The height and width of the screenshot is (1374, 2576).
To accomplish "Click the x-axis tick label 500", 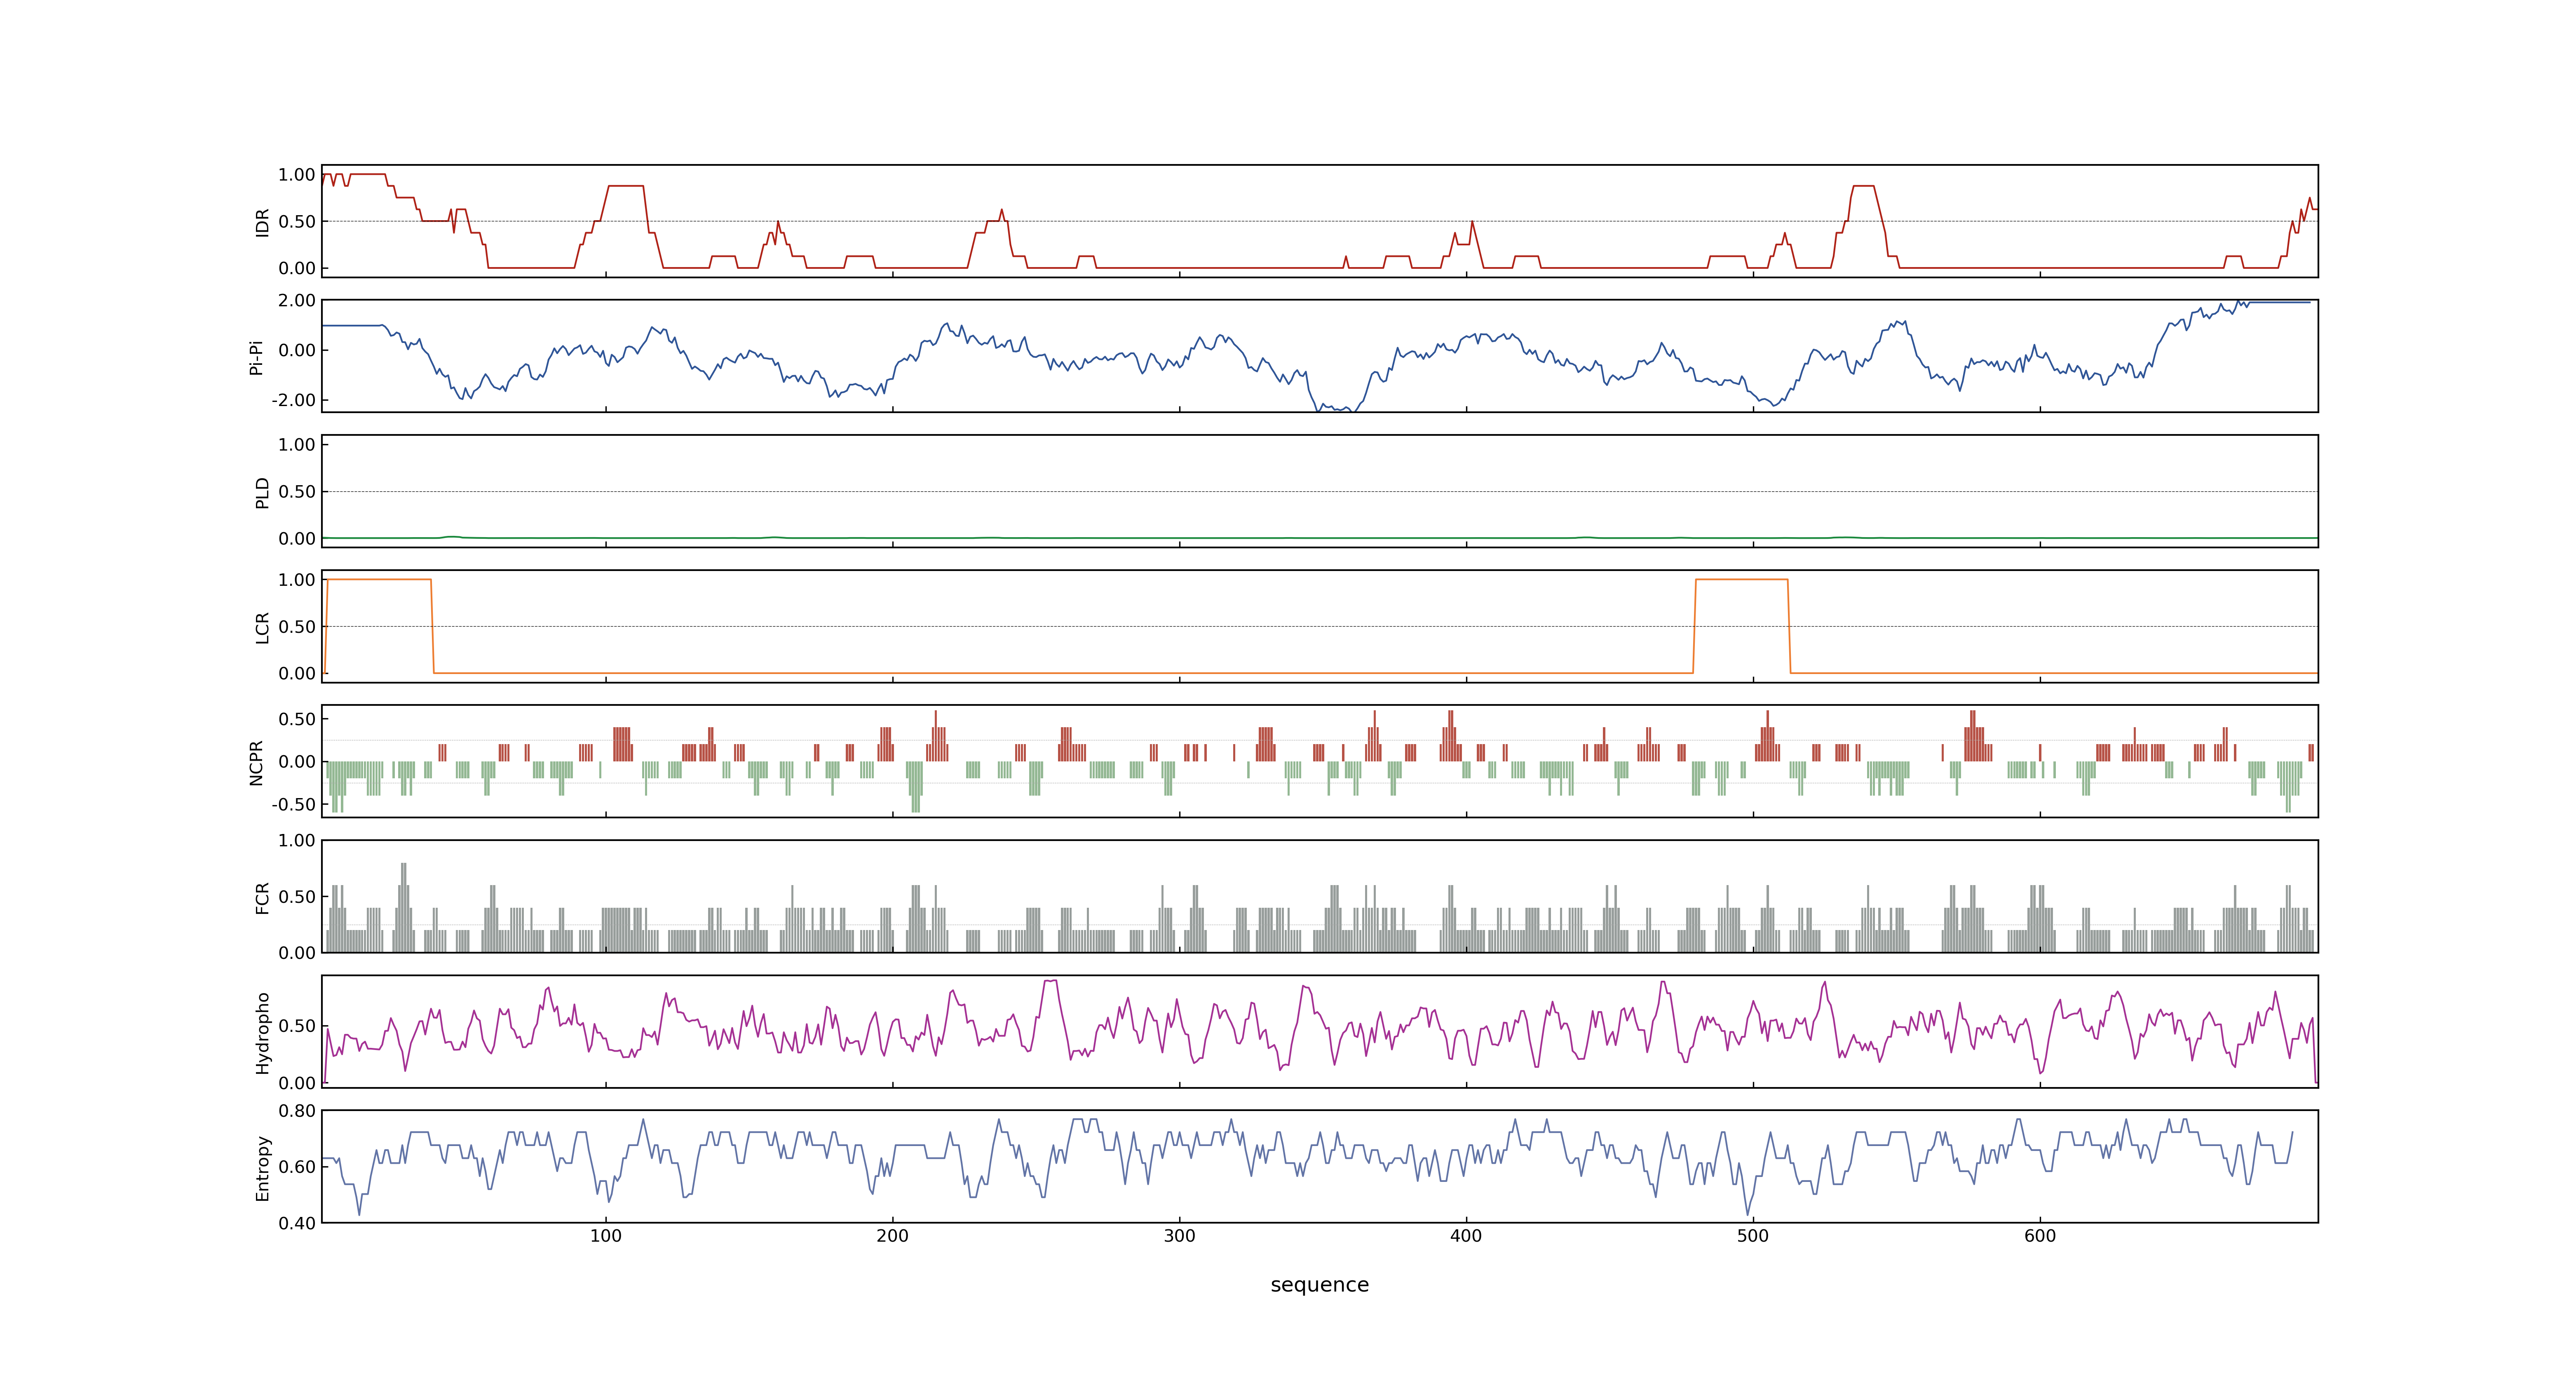I will [1753, 1236].
